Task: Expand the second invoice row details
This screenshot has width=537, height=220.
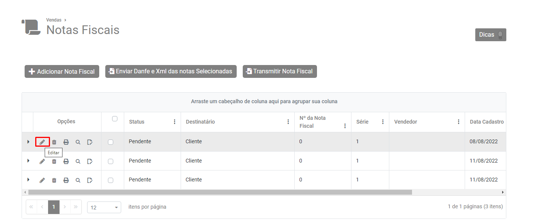Action: coord(28,161)
